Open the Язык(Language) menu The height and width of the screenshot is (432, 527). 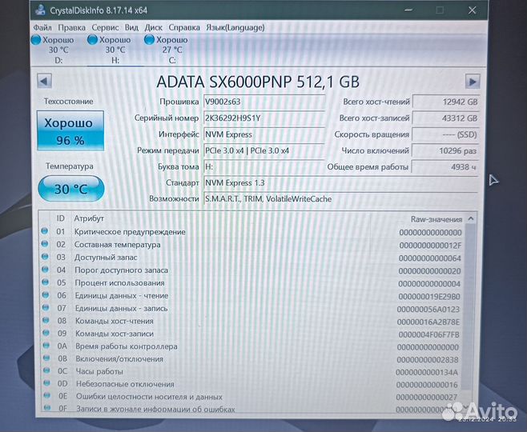[235, 27]
